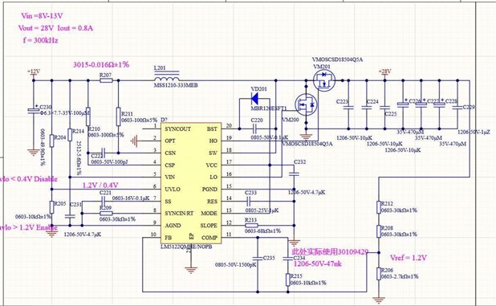This screenshot has height=306, width=496.
Task: Select the R215 compensation resistor
Action: [288, 279]
